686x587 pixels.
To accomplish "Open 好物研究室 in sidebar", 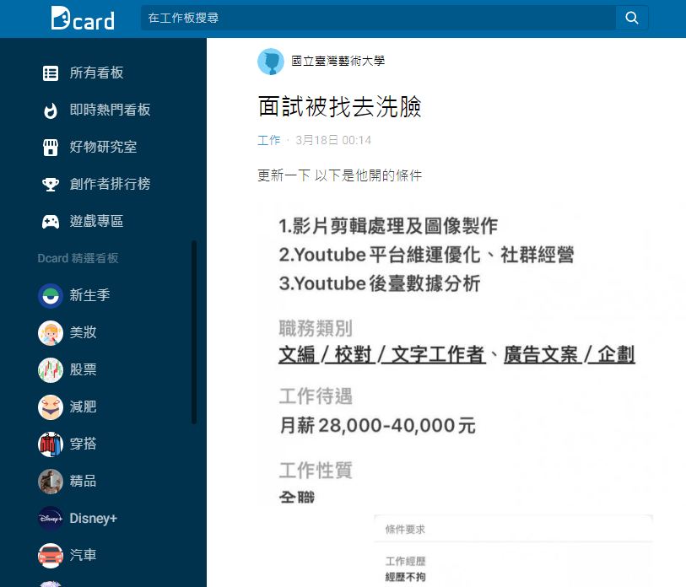I will (103, 147).
